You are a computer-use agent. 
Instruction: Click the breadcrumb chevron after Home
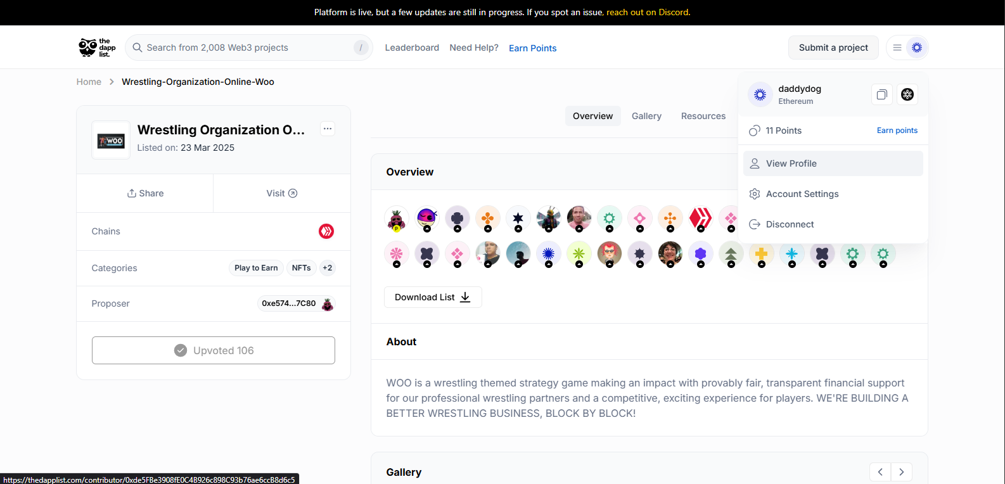point(112,82)
